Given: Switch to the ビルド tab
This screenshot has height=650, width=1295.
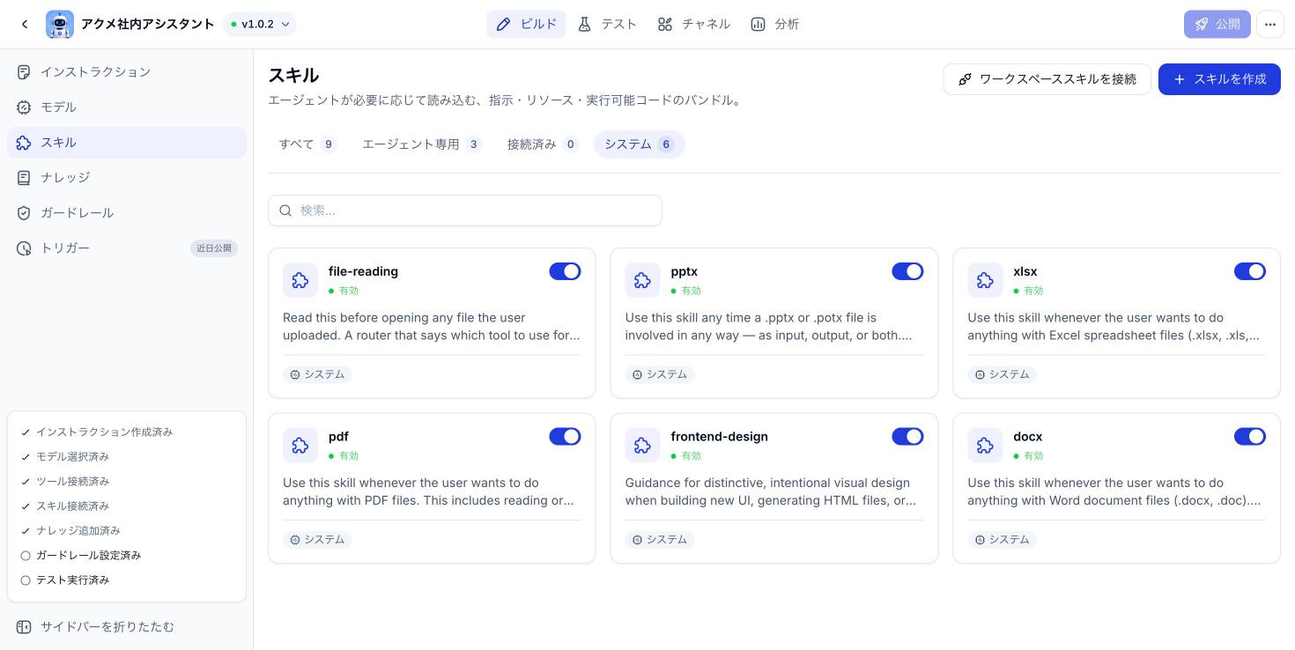Looking at the screenshot, I should point(526,25).
